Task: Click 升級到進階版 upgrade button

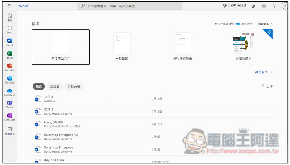Action: tap(235, 6)
